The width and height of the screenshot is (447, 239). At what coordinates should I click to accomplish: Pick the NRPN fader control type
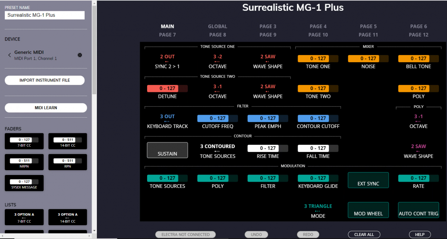24,162
